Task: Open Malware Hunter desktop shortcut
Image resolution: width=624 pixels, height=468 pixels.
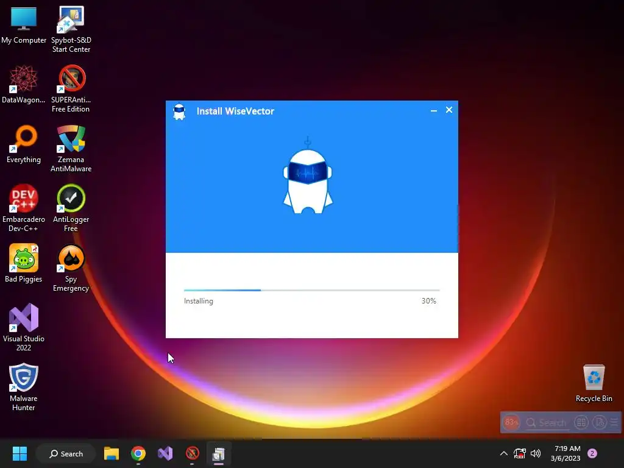Action: coord(24,387)
